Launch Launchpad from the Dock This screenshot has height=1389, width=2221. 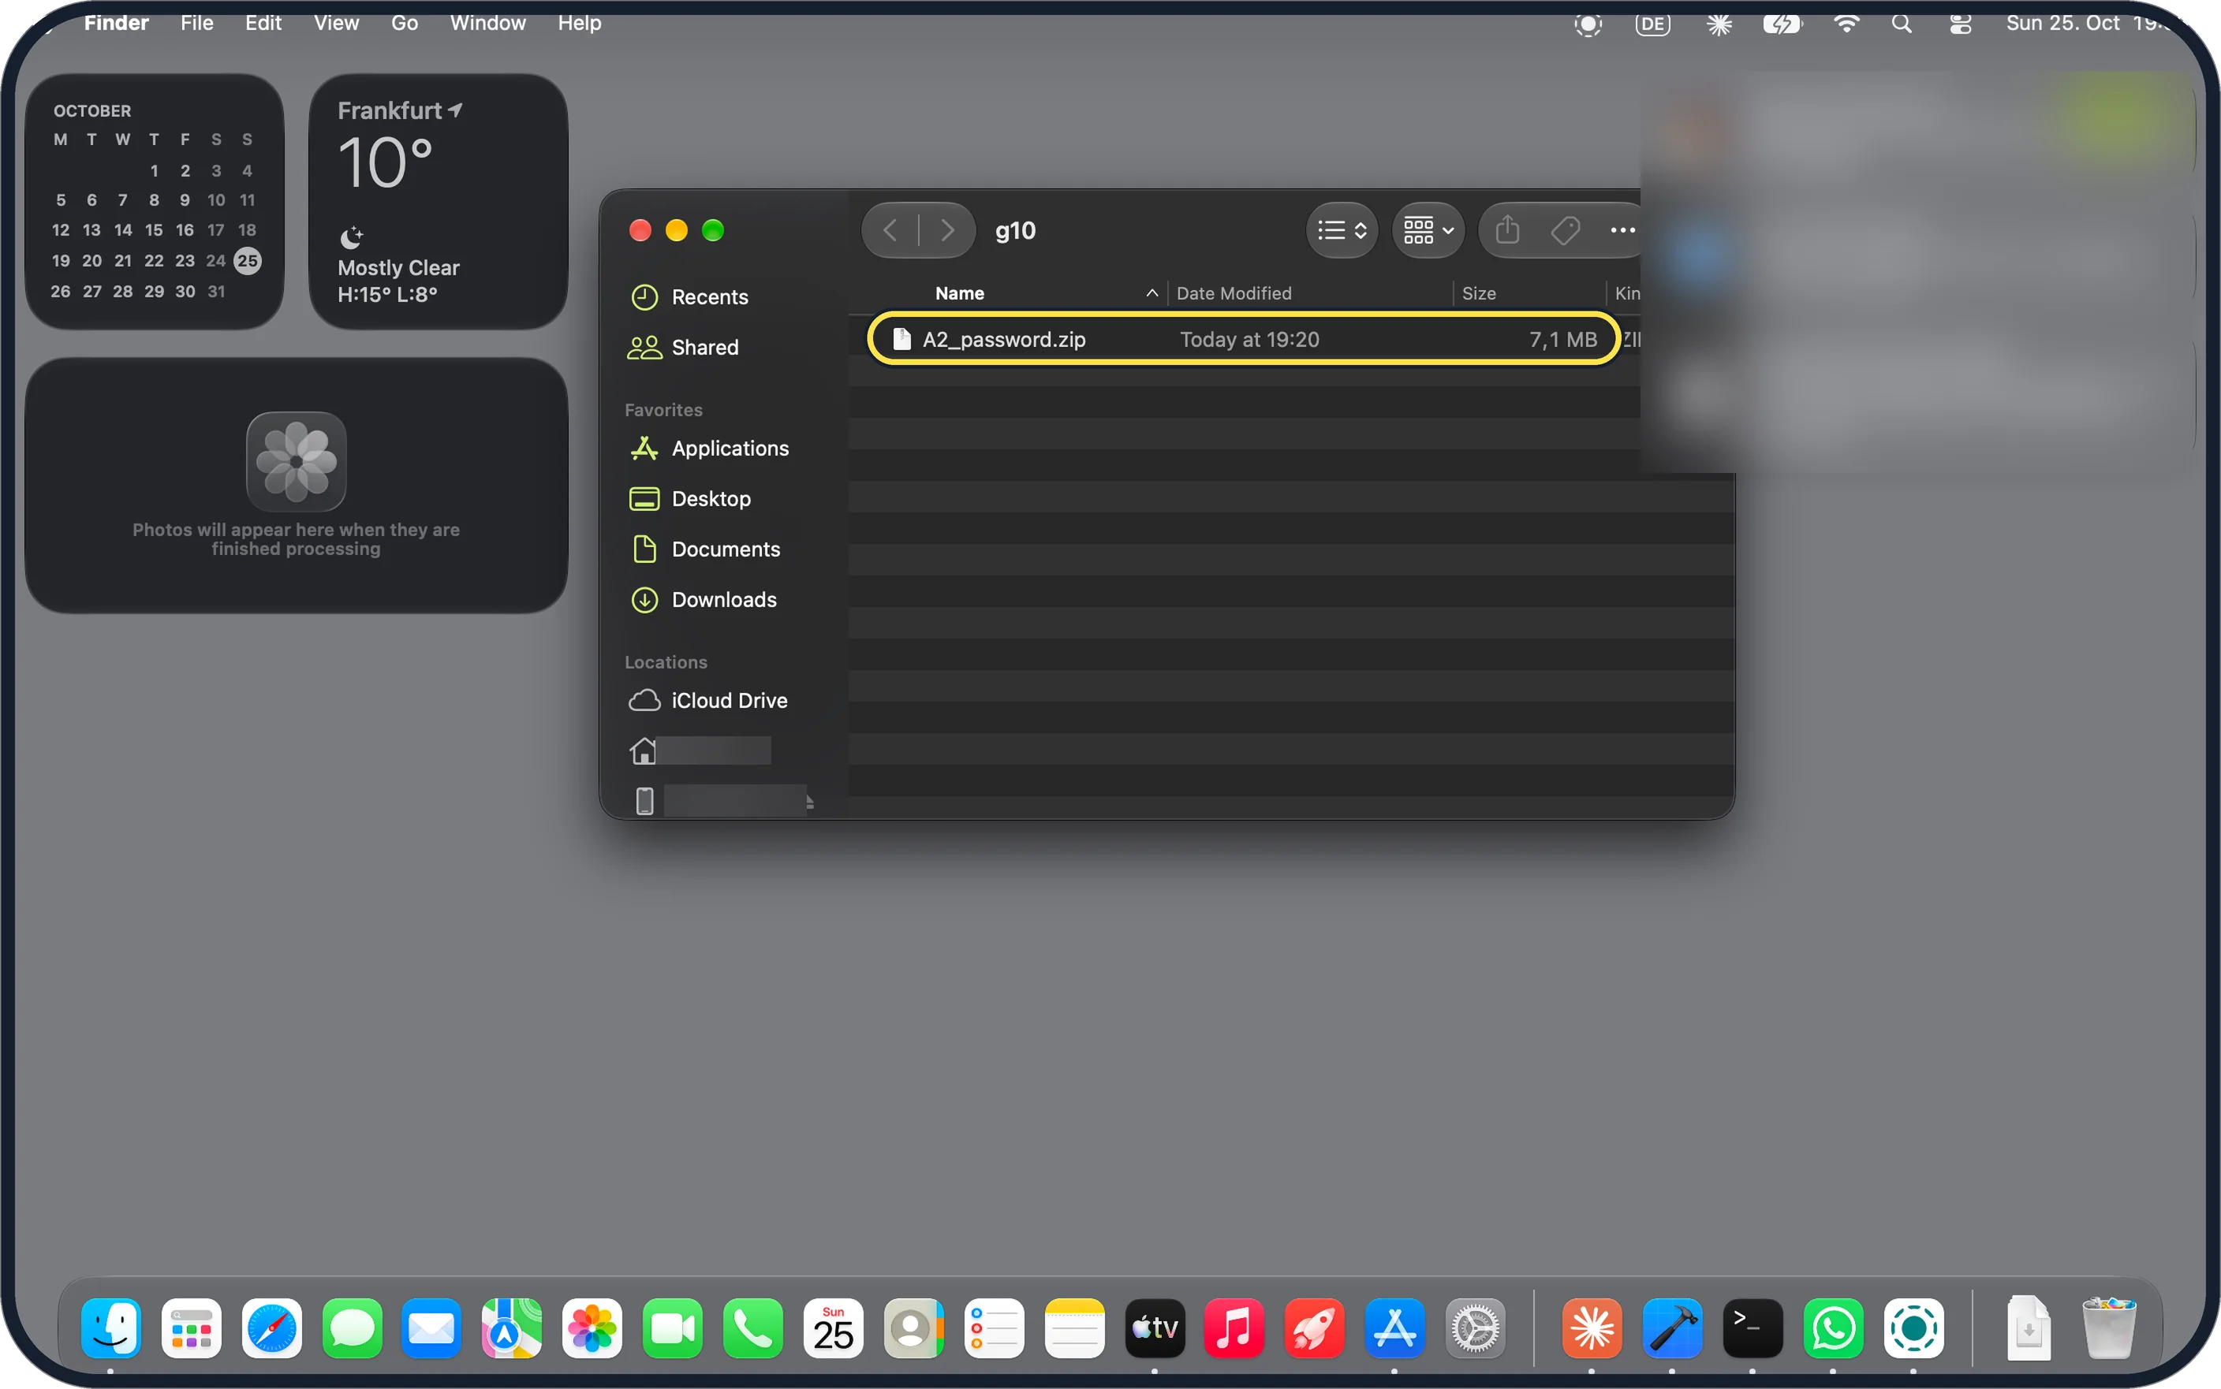pos(191,1328)
